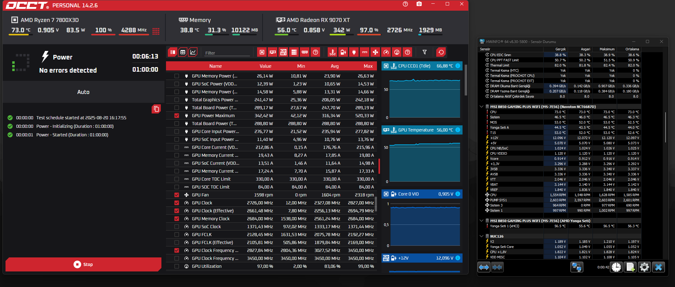Screen dimensions: 675x287
Task: Check the GPU FCLK (Effective) checkbox
Action: coord(177,242)
